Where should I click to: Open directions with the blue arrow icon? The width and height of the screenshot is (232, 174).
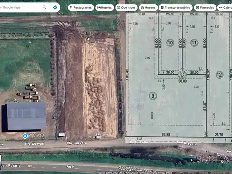click(x=55, y=7)
